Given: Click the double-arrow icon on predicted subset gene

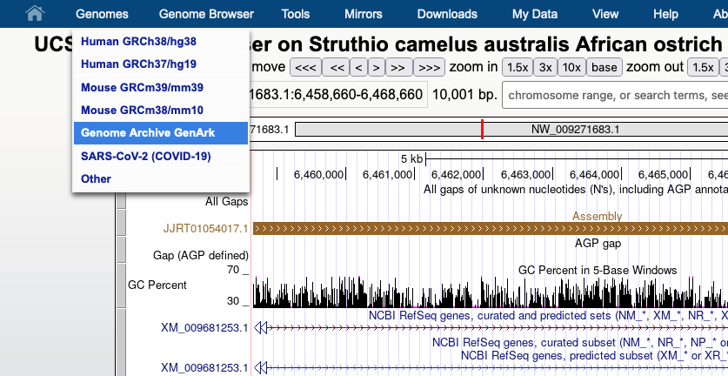Looking at the screenshot, I should click(260, 368).
